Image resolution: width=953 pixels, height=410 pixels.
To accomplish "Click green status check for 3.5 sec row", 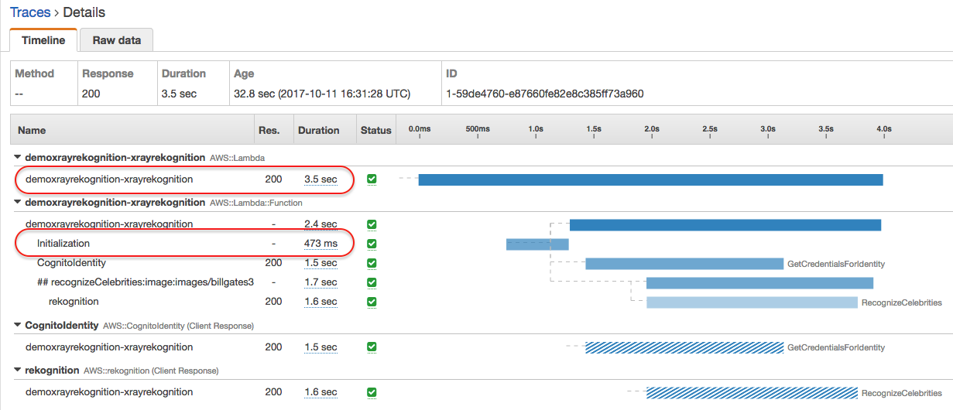I will pyautogui.click(x=372, y=179).
